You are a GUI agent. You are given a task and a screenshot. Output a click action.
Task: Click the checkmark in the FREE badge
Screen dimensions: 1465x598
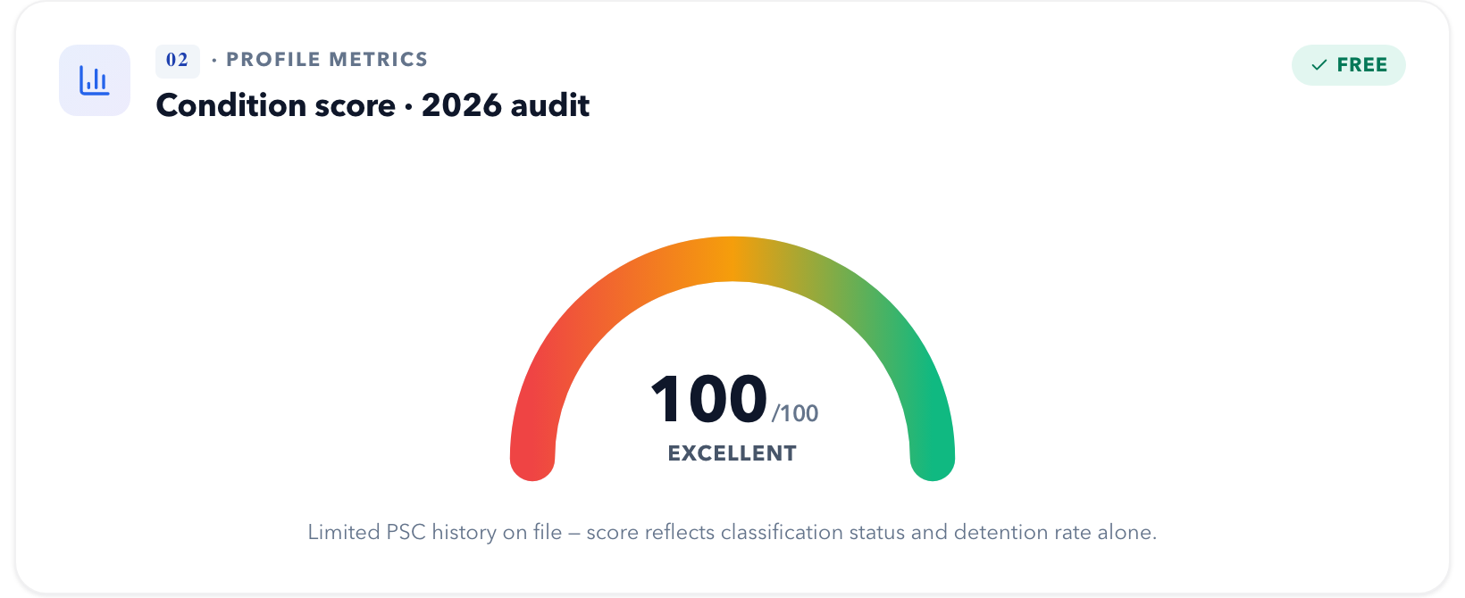click(x=1318, y=65)
